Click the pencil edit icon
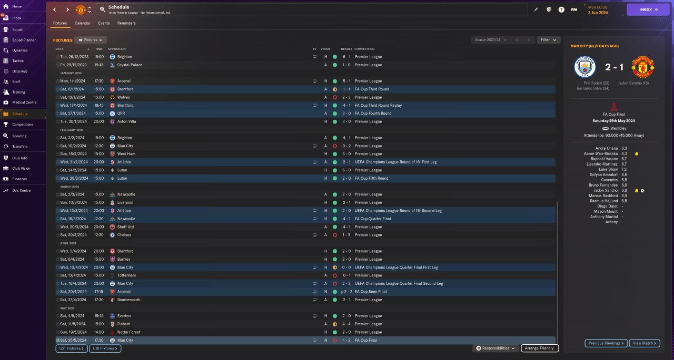The image size is (674, 360). click(x=536, y=9)
